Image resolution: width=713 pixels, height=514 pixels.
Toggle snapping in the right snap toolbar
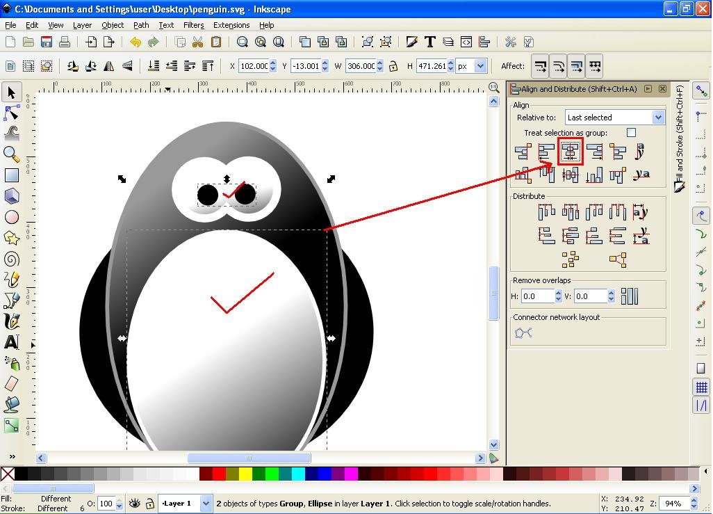(700, 92)
